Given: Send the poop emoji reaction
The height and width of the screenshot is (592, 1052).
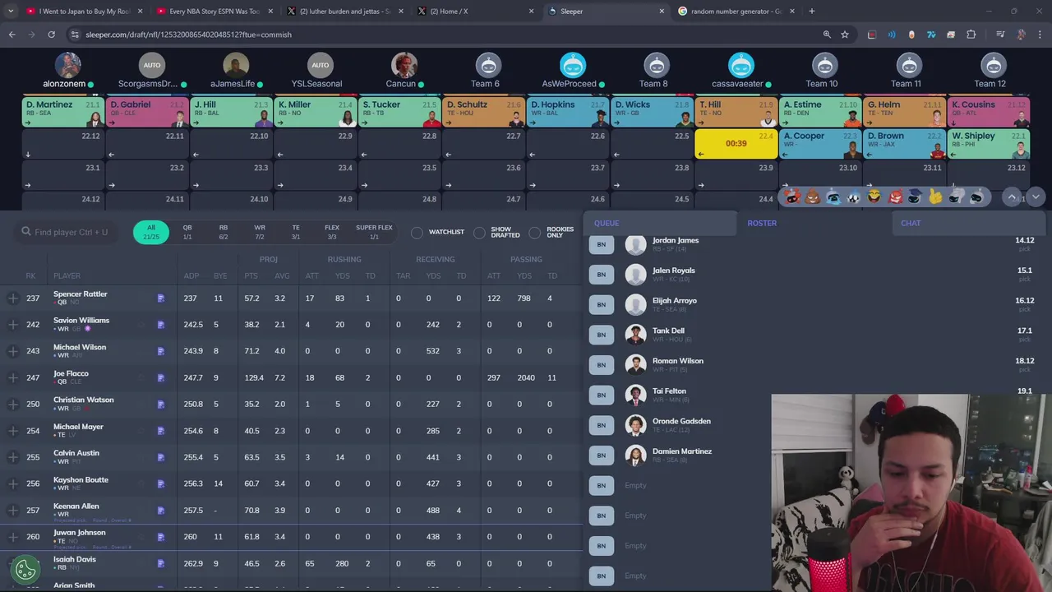Looking at the screenshot, I should pyautogui.click(x=812, y=197).
